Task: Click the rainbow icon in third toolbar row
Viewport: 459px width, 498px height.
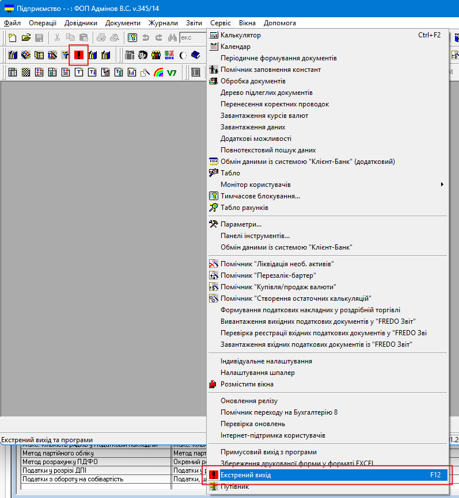Action: pyautogui.click(x=158, y=72)
